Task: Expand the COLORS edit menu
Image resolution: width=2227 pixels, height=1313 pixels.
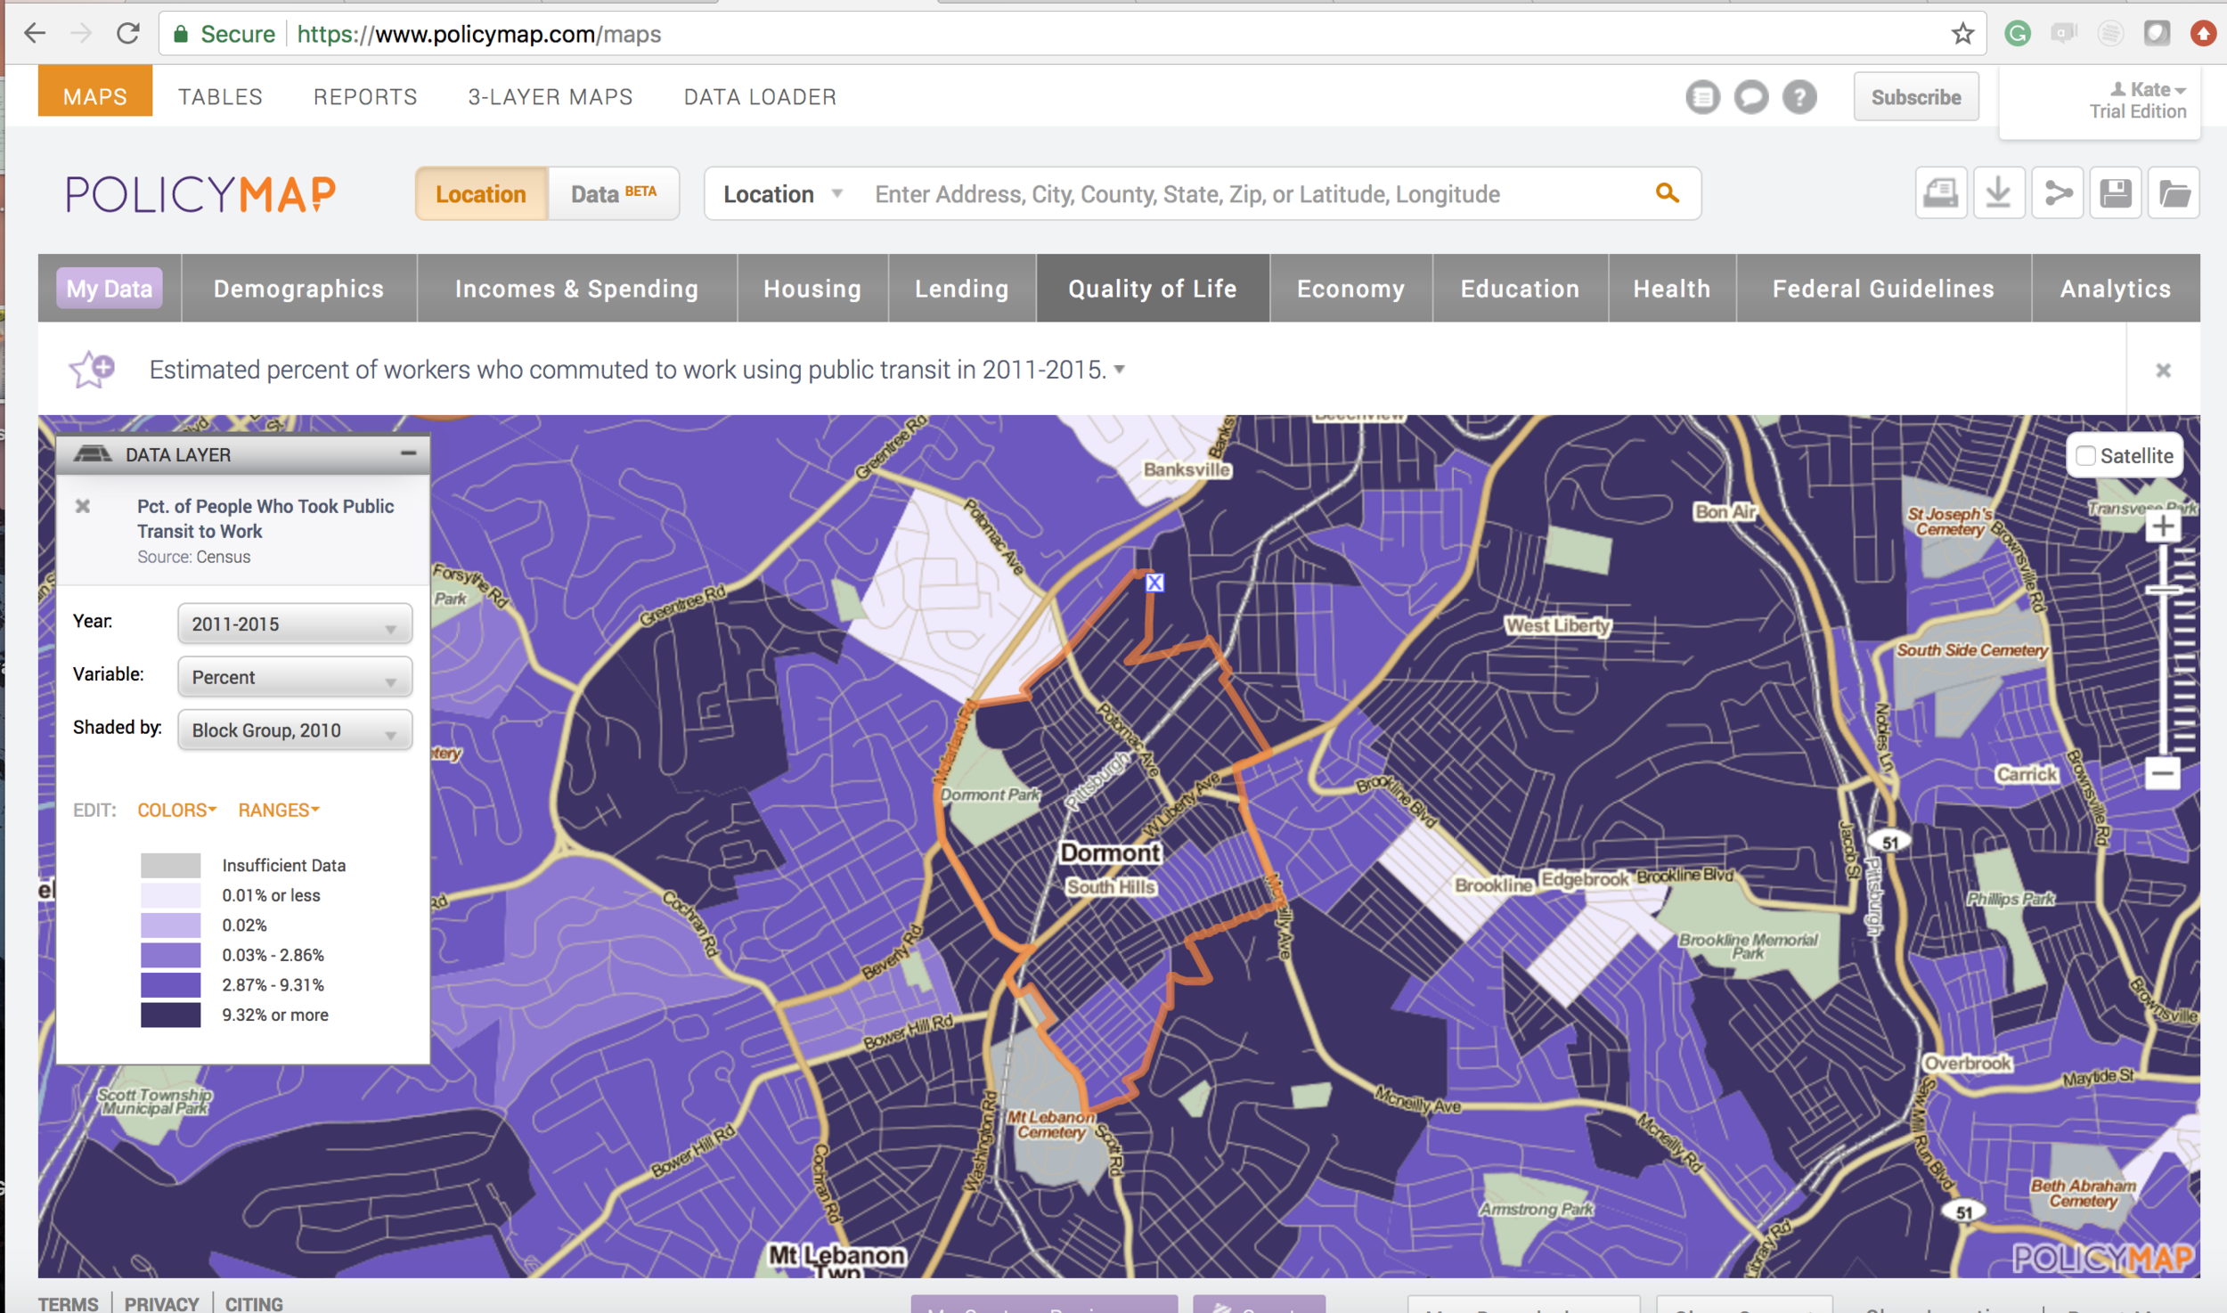Action: [176, 810]
